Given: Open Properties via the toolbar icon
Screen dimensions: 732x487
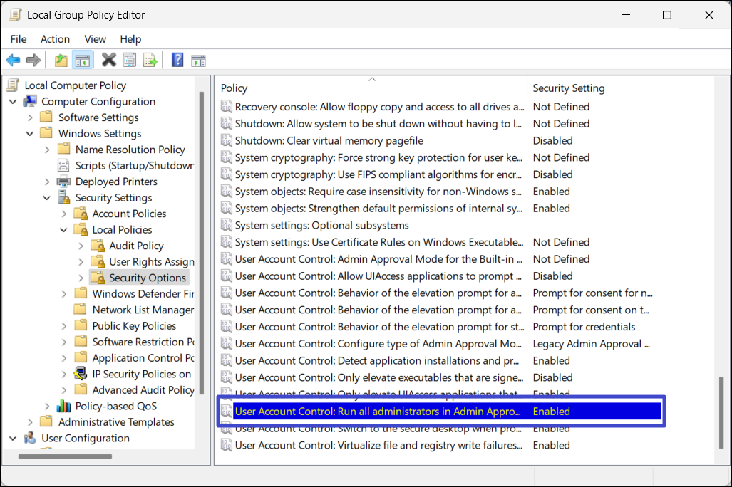Looking at the screenshot, I should click(129, 61).
